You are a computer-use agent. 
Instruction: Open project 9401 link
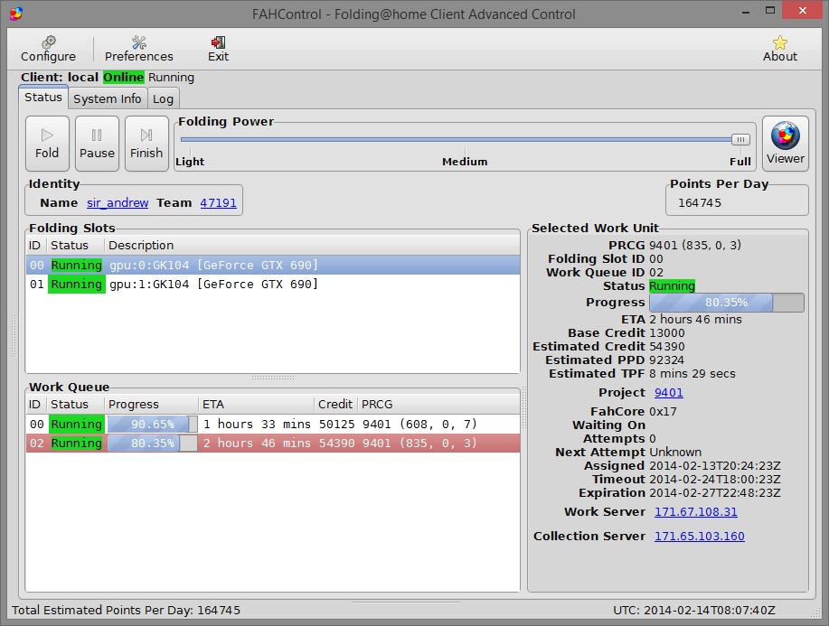click(668, 393)
